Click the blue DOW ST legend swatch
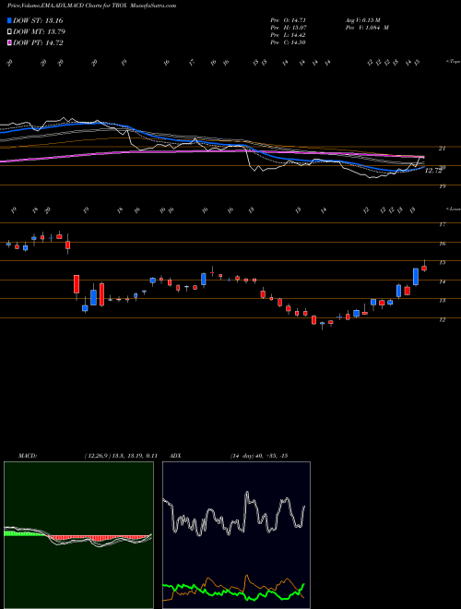The image size is (461, 609). point(9,20)
